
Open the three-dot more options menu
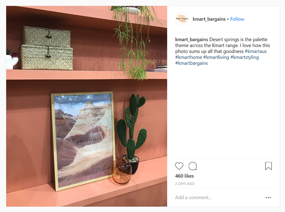[268, 198]
